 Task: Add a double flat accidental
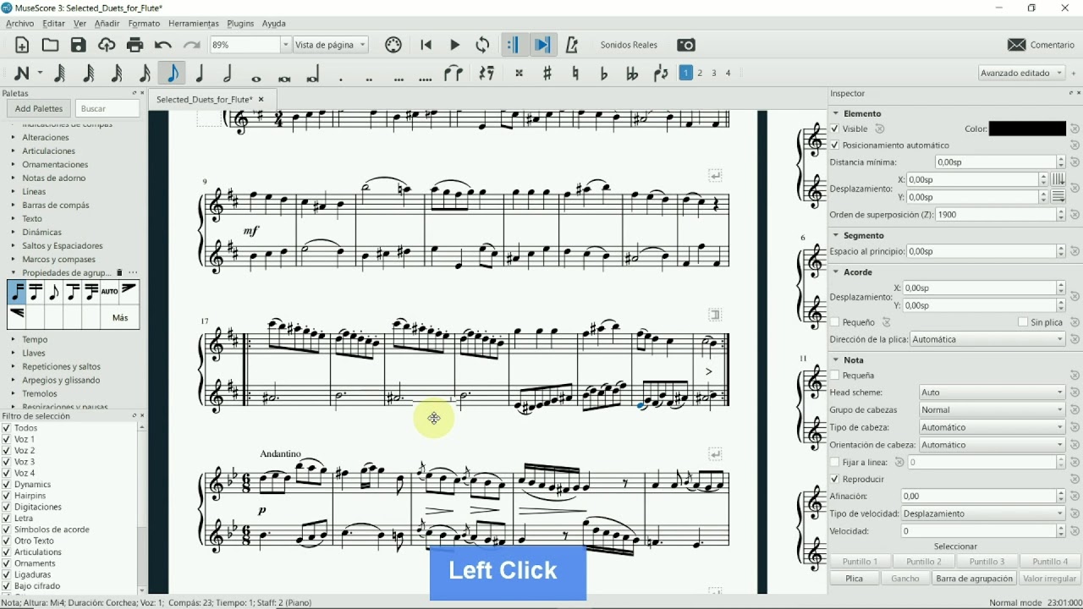631,74
